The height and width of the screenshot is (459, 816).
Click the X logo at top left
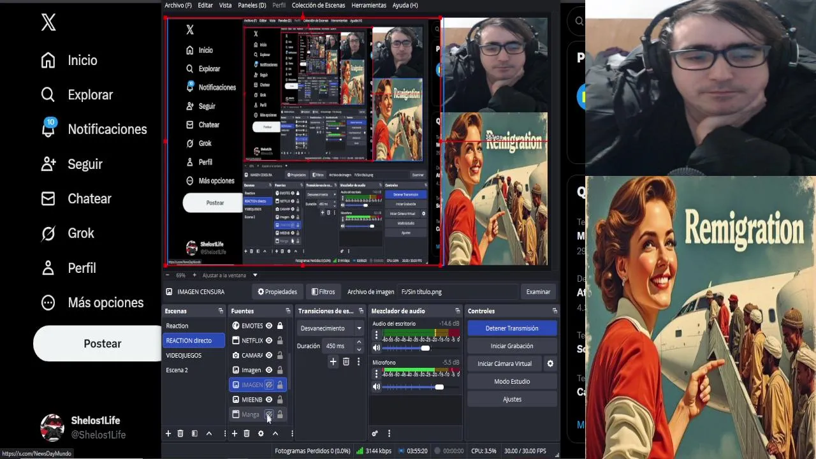pyautogui.click(x=48, y=23)
